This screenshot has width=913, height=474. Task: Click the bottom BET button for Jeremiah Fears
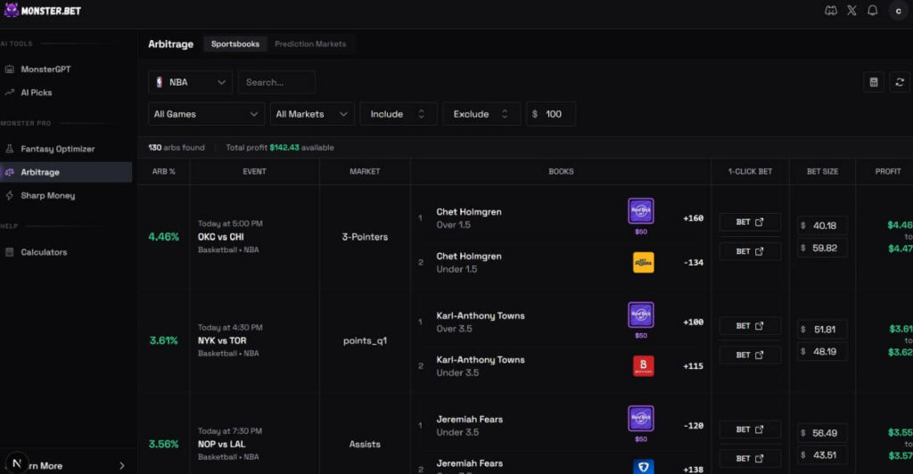click(x=749, y=458)
